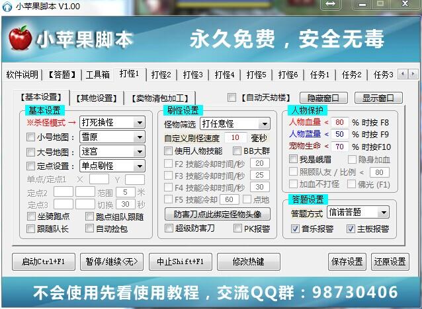422x309 pixels.
Task: Select 【其他设置】 sub-tab
Action: point(97,98)
